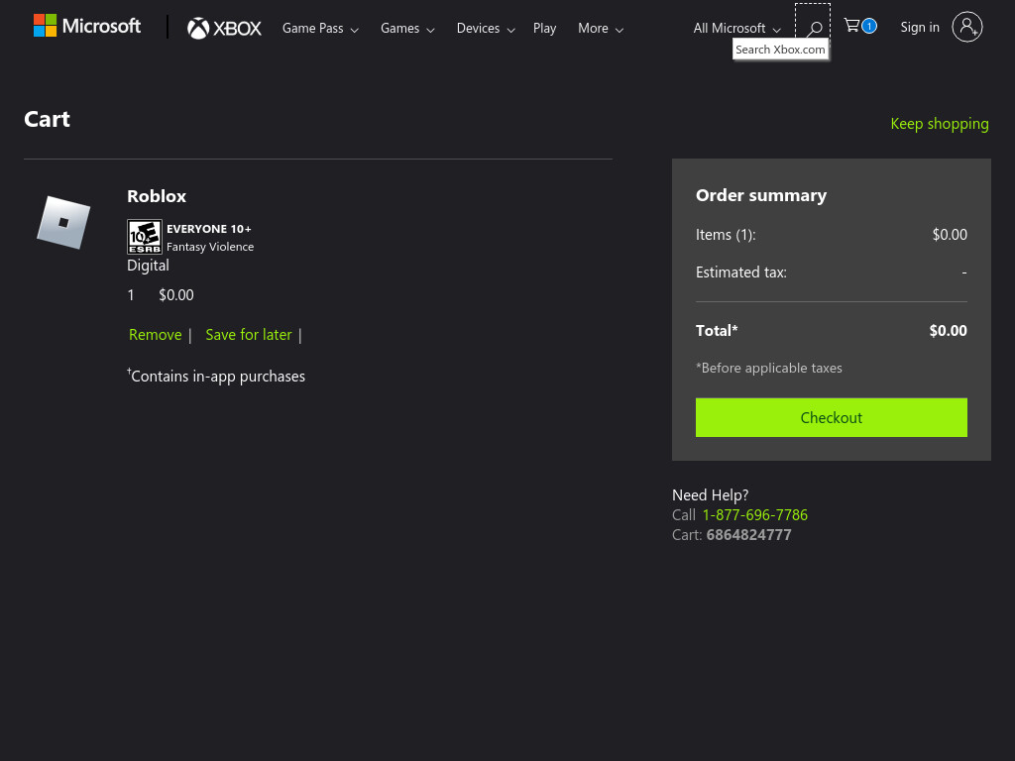Expand the All Microsoft menu

point(736,29)
